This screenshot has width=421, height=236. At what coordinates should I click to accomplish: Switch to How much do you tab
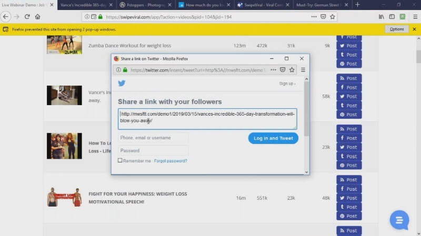(x=202, y=5)
